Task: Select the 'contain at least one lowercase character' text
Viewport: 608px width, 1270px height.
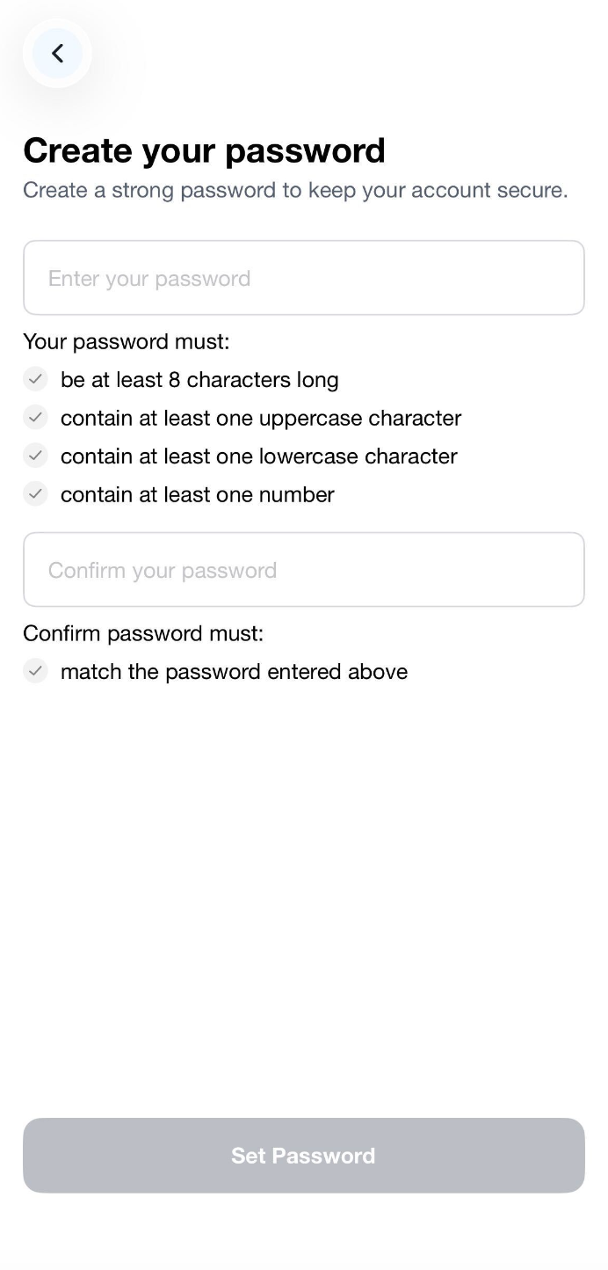Action: pos(259,456)
